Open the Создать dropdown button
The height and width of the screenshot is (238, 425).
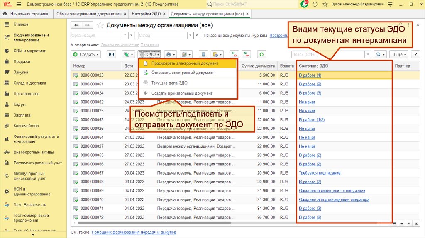tap(86, 54)
